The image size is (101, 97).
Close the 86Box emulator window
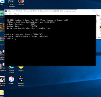[94, 11]
